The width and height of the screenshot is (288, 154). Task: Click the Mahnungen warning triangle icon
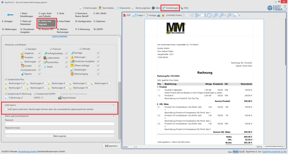[72, 57]
